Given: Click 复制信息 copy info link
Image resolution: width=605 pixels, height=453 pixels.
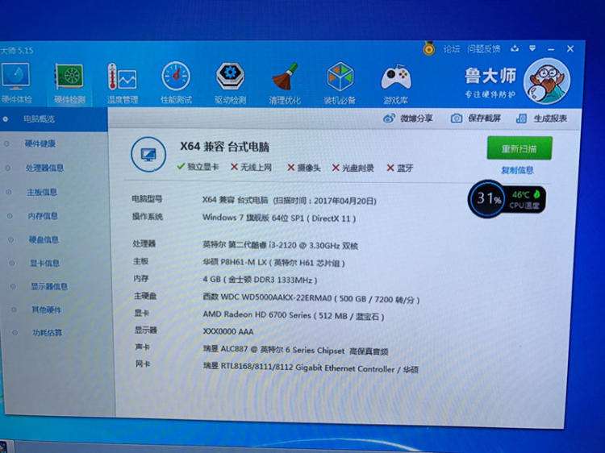Looking at the screenshot, I should [517, 170].
